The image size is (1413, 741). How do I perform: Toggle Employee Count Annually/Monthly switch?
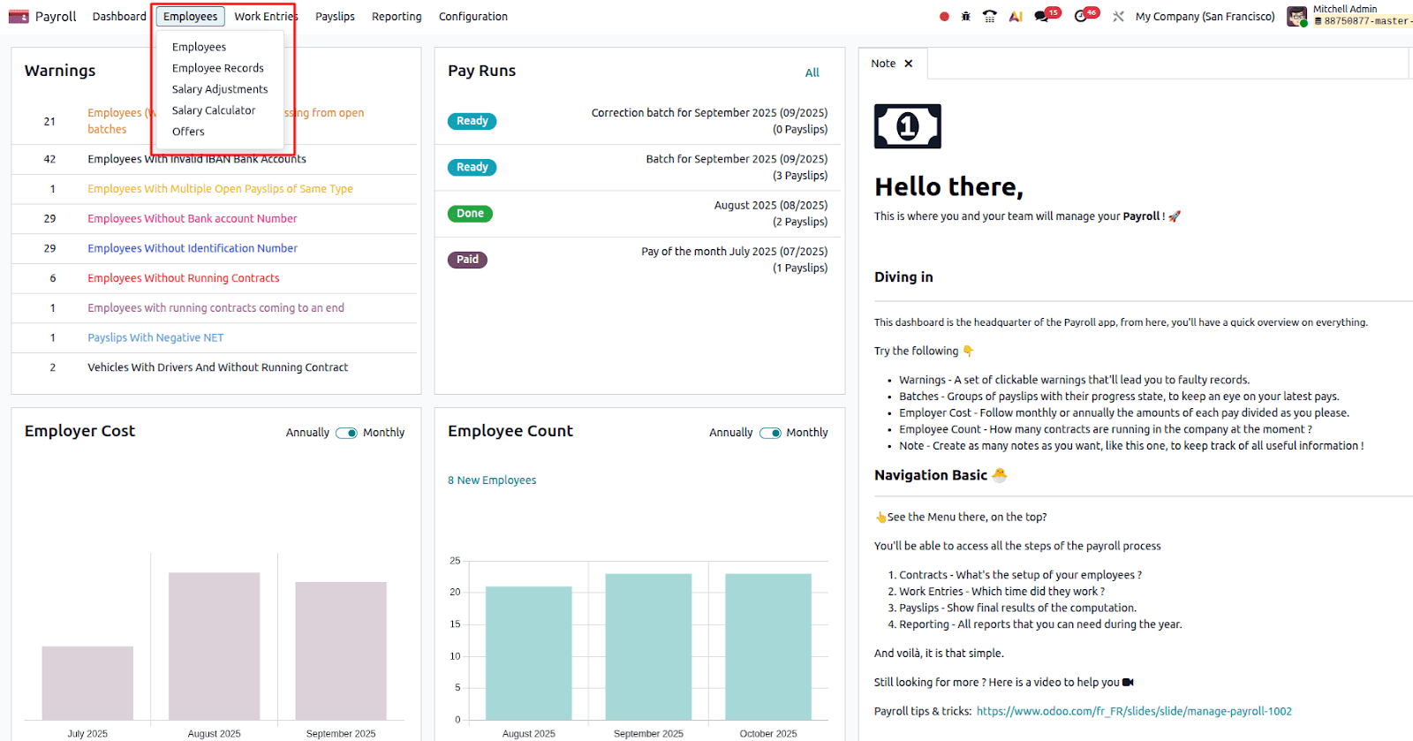click(770, 433)
